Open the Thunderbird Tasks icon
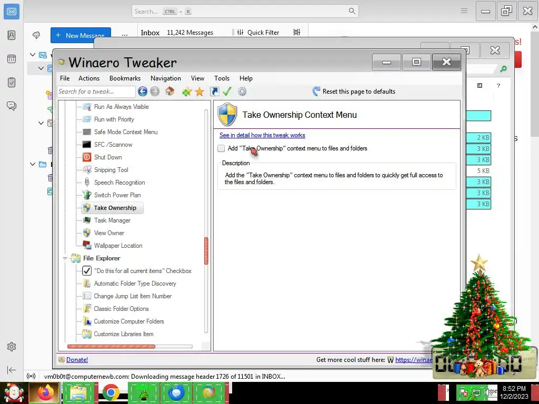The width and height of the screenshot is (539, 404). [x=12, y=83]
